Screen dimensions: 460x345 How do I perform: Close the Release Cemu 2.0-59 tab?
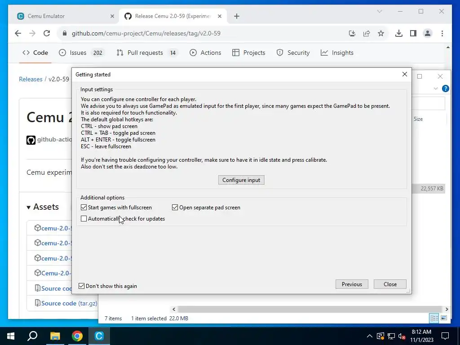pyautogui.click(x=219, y=16)
